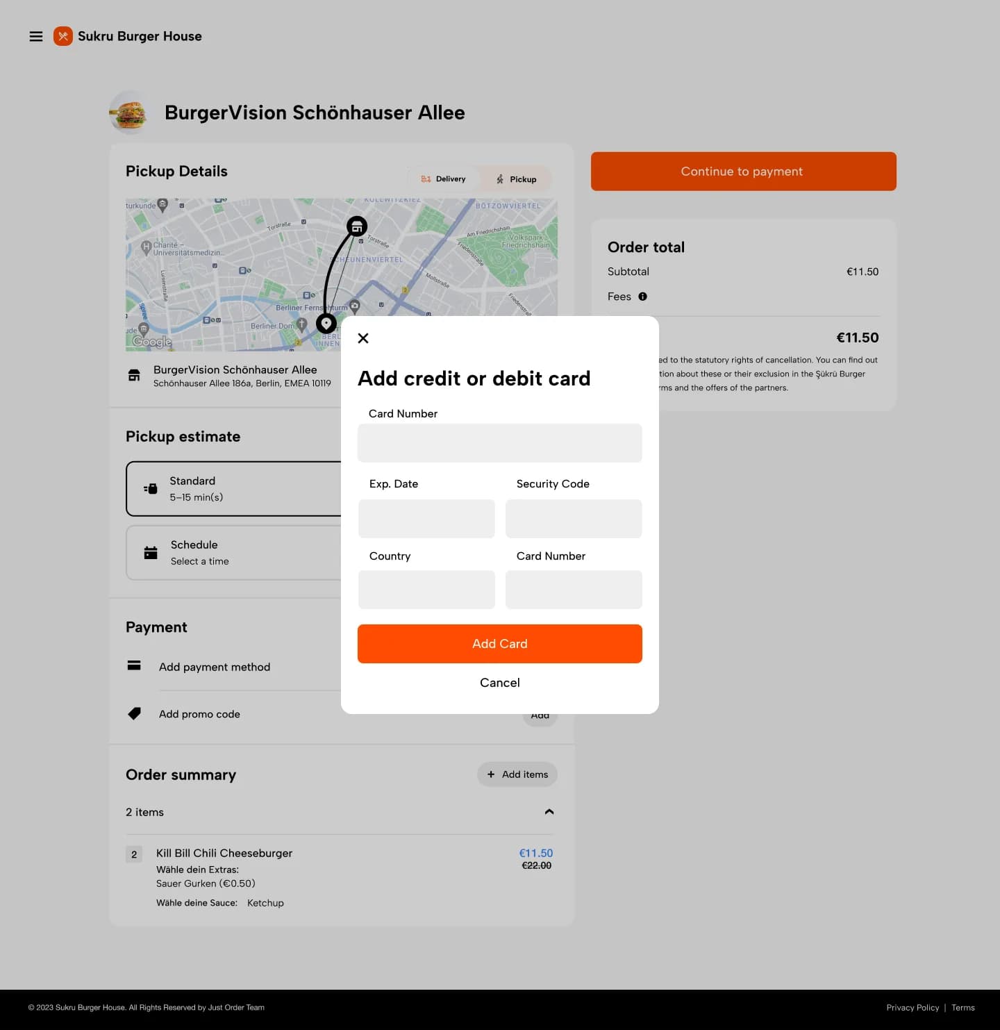Click the fees info icon
The image size is (1000, 1030).
[x=643, y=297]
